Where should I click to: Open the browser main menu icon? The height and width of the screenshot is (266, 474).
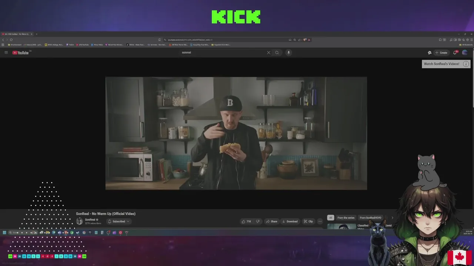click(x=471, y=40)
